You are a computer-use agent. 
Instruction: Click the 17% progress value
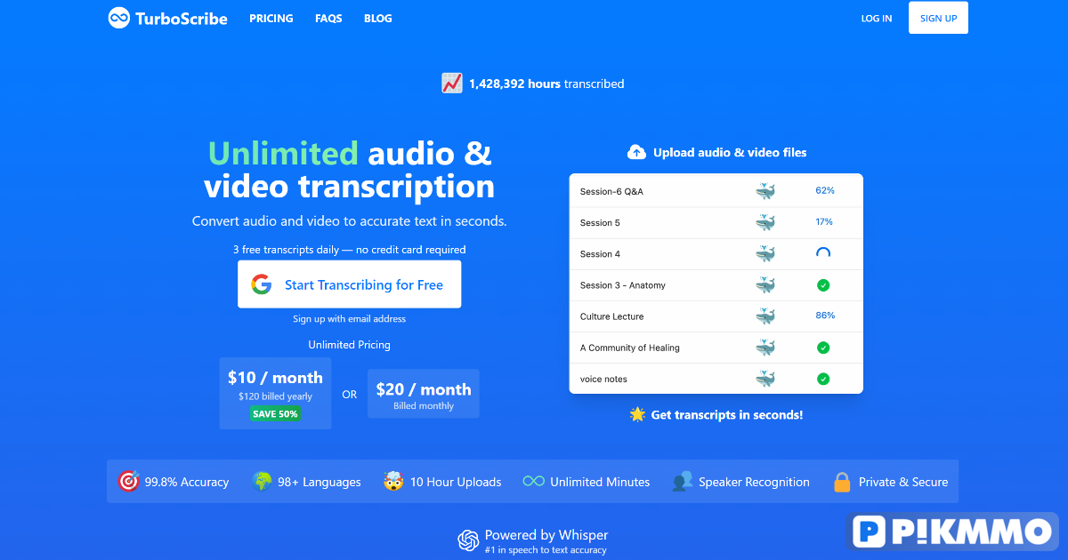coord(824,221)
